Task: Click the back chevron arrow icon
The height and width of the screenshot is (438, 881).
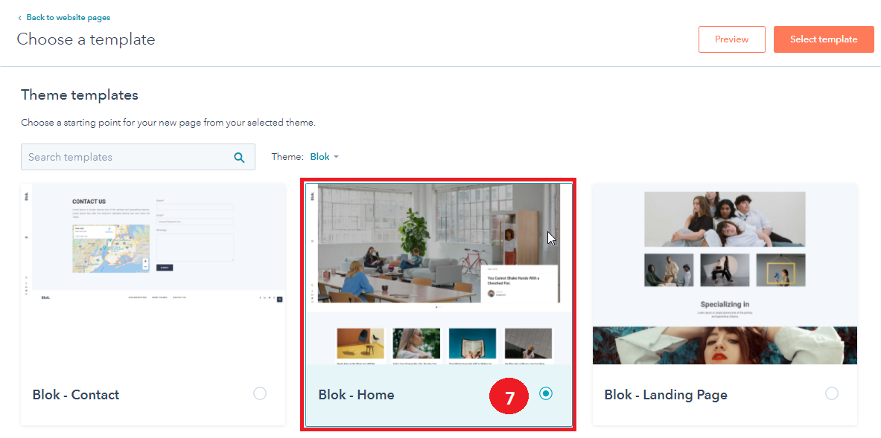Action: (20, 18)
